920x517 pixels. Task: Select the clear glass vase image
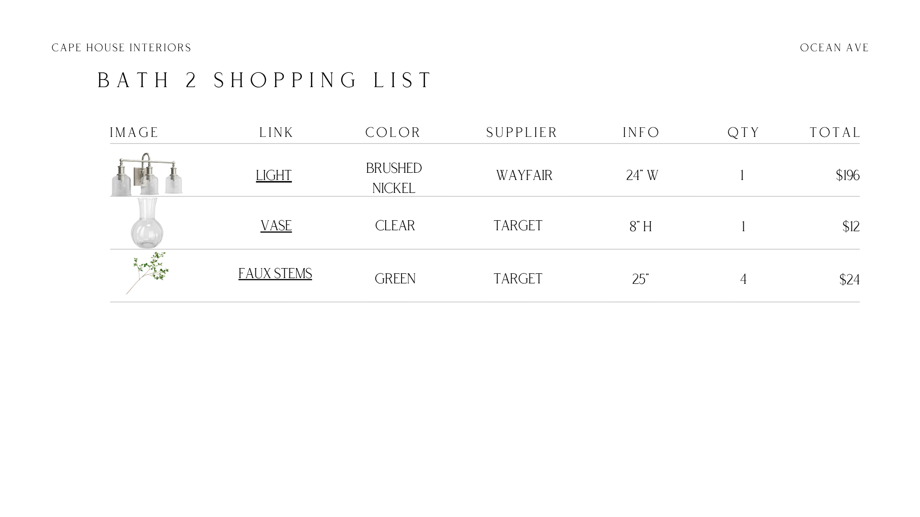click(x=147, y=223)
